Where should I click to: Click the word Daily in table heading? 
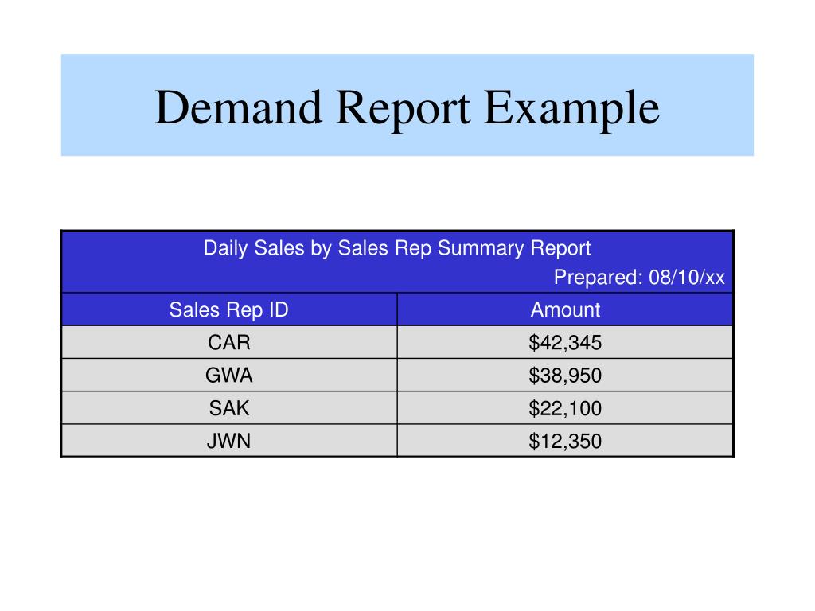coord(225,249)
